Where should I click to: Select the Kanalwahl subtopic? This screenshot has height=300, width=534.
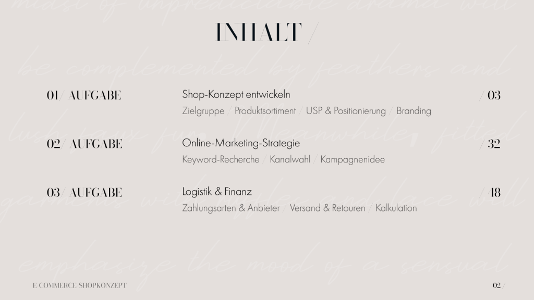(290, 159)
